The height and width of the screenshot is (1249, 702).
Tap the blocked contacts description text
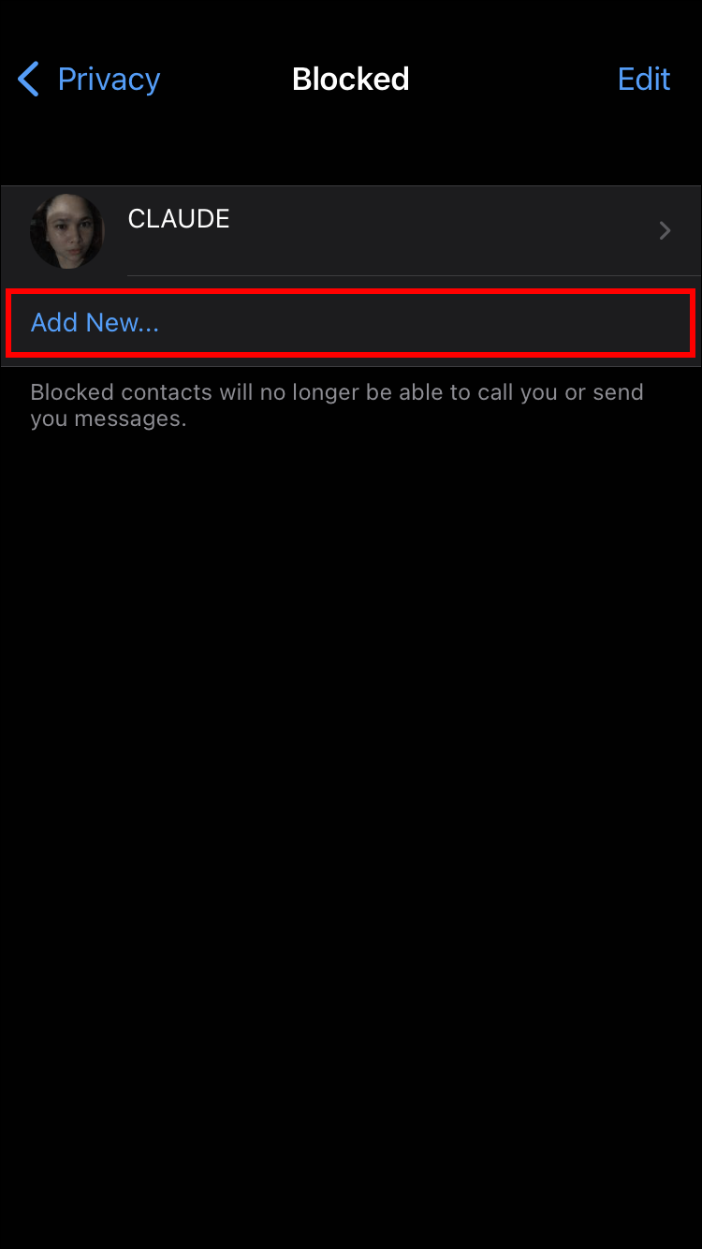click(337, 404)
